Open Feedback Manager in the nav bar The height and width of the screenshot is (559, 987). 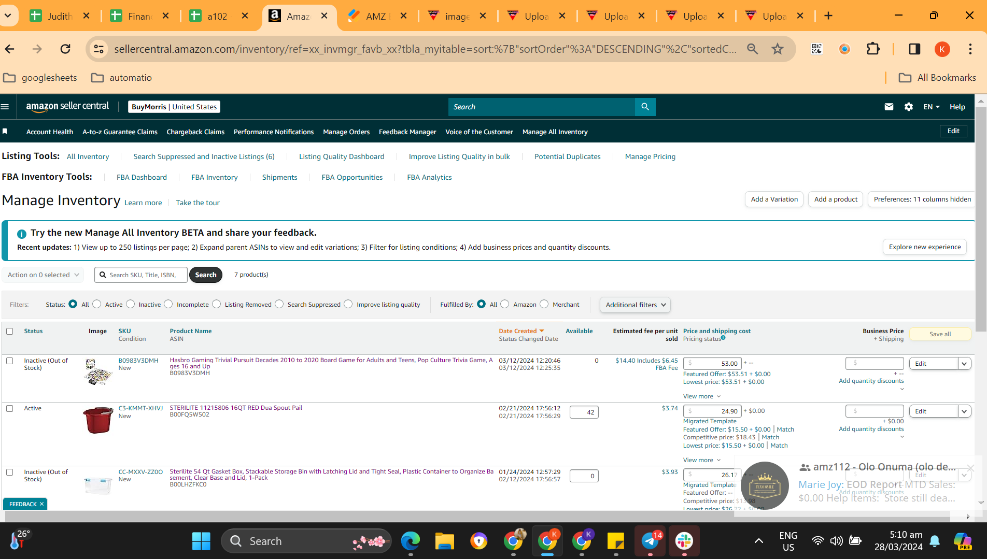coord(407,132)
